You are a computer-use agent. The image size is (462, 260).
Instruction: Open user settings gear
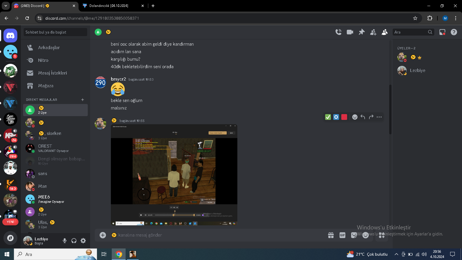coord(83,241)
